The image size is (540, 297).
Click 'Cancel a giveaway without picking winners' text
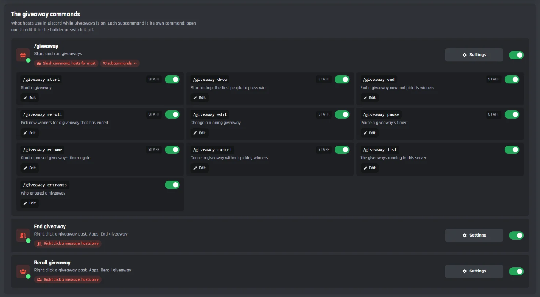click(229, 158)
